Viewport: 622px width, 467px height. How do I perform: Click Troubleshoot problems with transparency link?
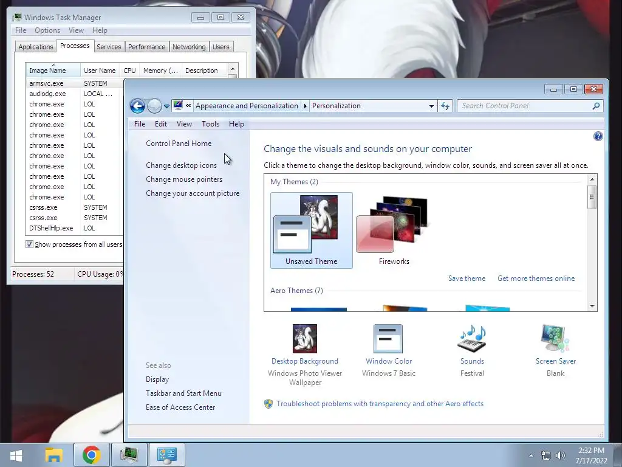click(380, 404)
